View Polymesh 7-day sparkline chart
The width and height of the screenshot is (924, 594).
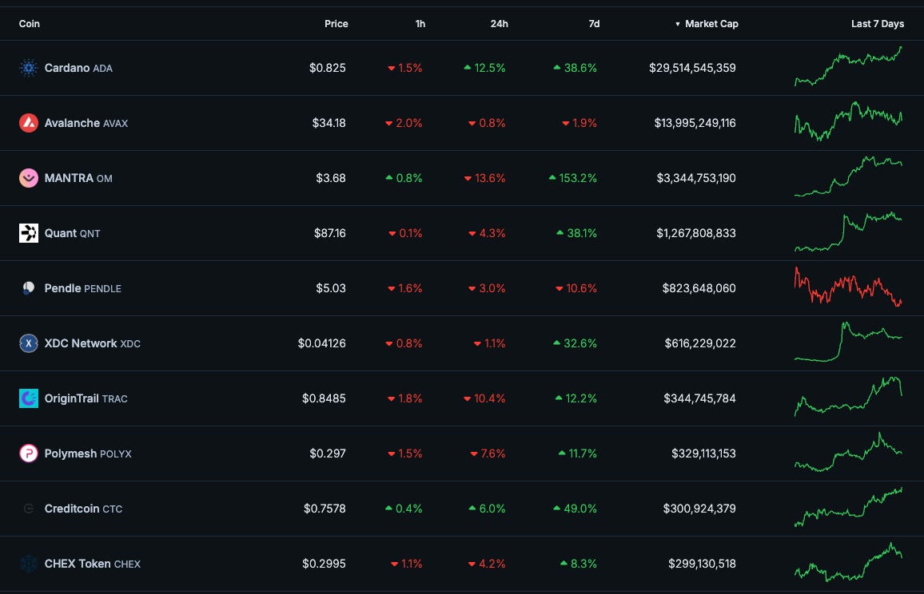click(x=848, y=452)
